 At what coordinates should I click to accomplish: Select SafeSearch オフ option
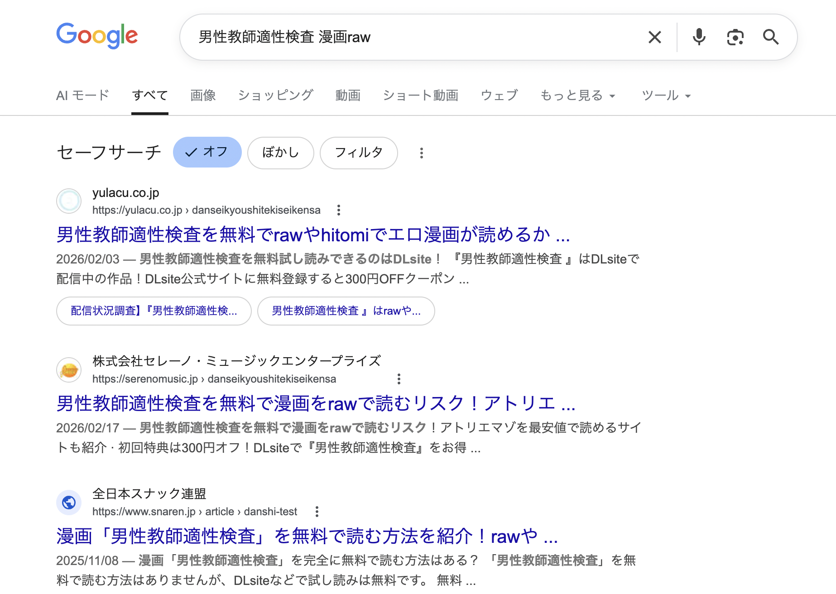[207, 152]
